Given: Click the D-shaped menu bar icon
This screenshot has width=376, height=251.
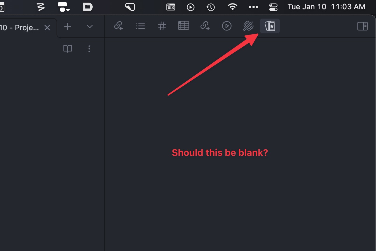Looking at the screenshot, I should 88,7.
